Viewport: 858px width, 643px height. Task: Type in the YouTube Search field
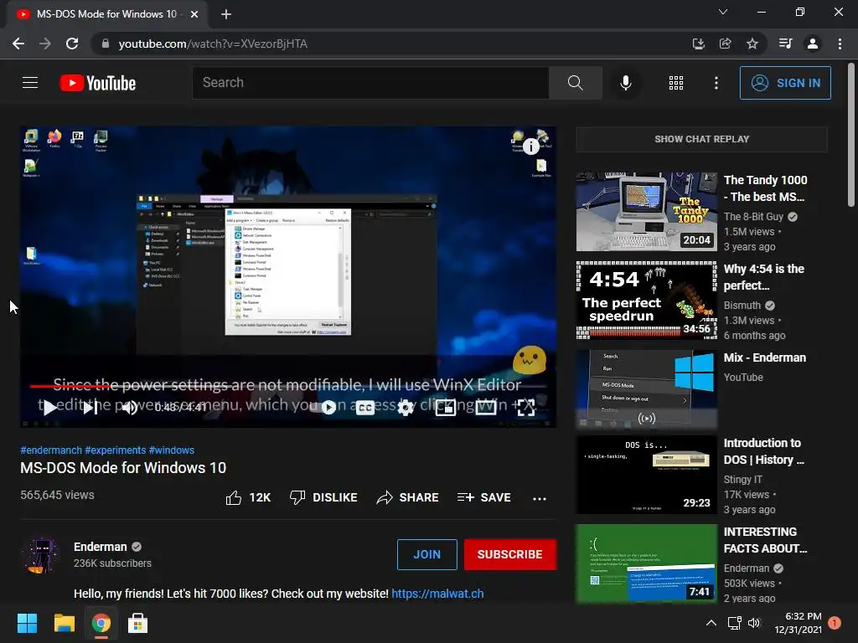(x=370, y=83)
